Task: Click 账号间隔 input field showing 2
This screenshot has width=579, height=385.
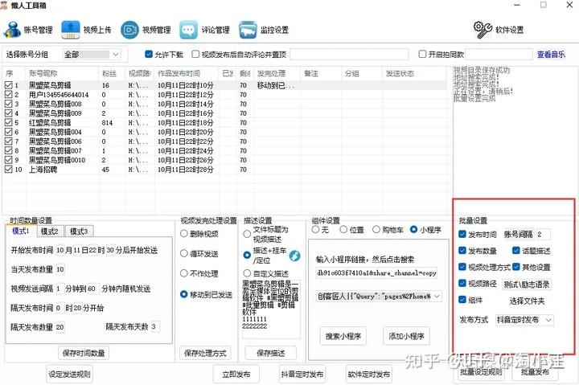Action: [x=543, y=235]
